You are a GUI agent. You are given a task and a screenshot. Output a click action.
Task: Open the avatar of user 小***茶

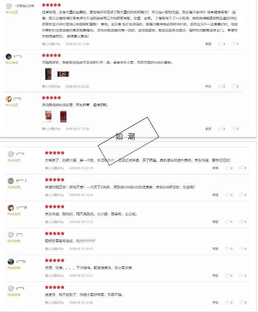11,208
